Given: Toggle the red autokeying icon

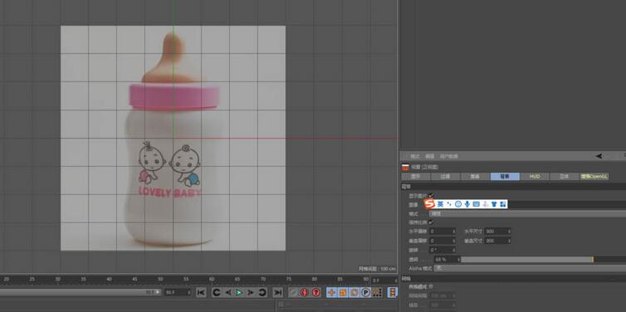Looking at the screenshot, I should [305, 292].
